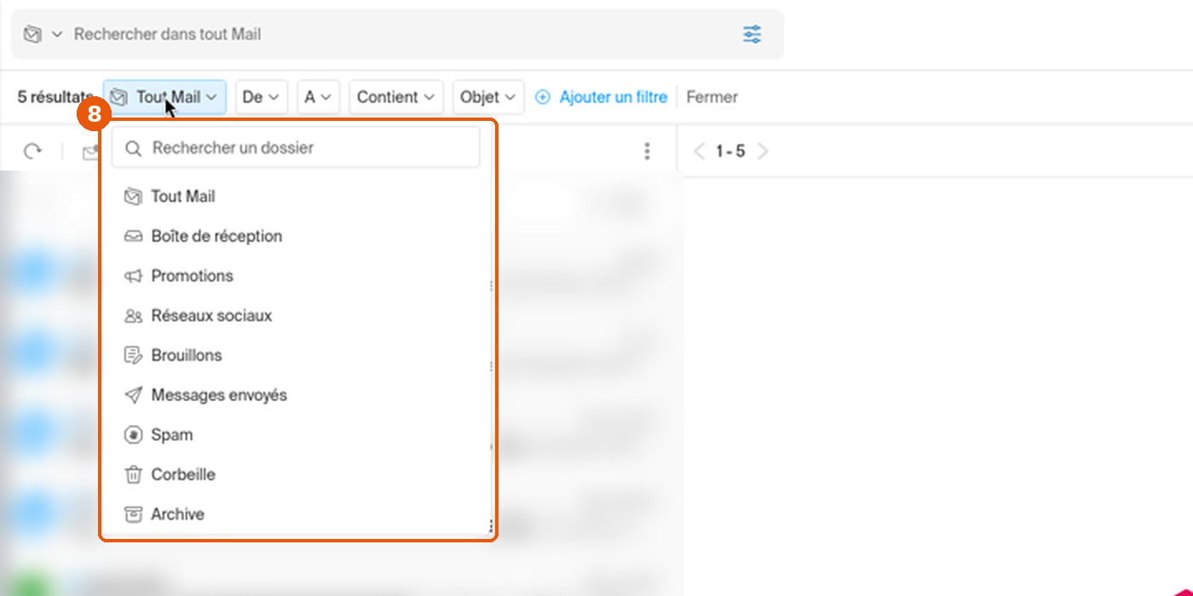Select Brouillons folder
The image size is (1193, 596).
[x=296, y=355]
